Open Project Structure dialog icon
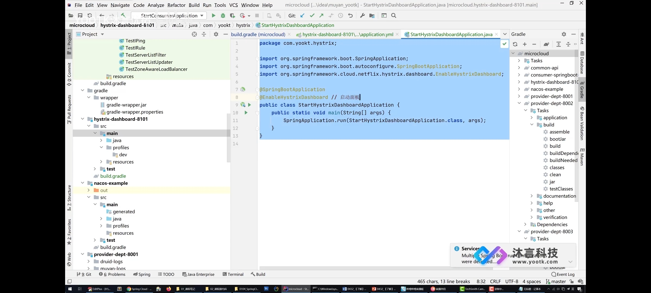Image resolution: width=651 pixels, height=293 pixels. (x=372, y=15)
